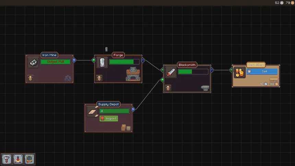Click the gold coins icon in Item Shop
The width and height of the screenshot is (295, 166).
pyautogui.click(x=239, y=72)
